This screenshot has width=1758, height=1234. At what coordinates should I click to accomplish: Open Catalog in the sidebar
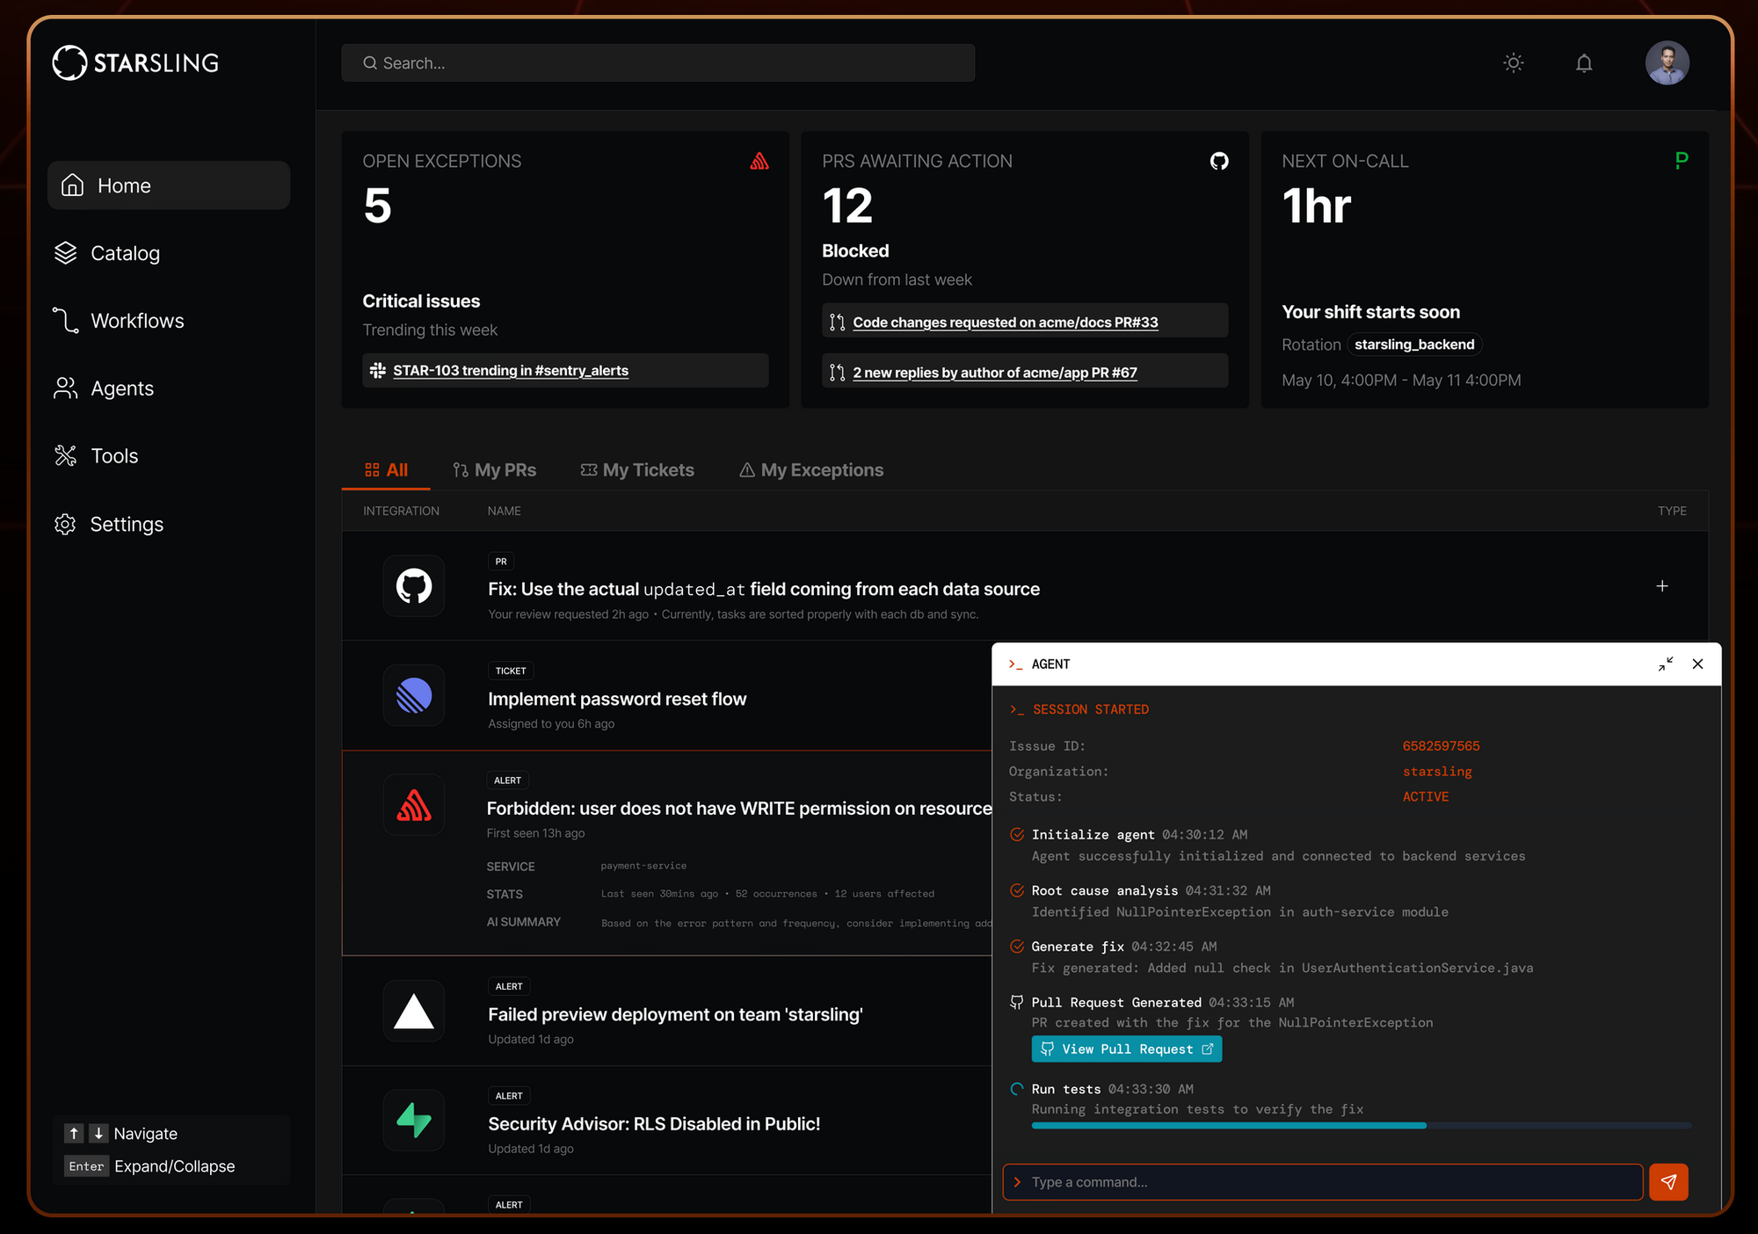click(107, 253)
